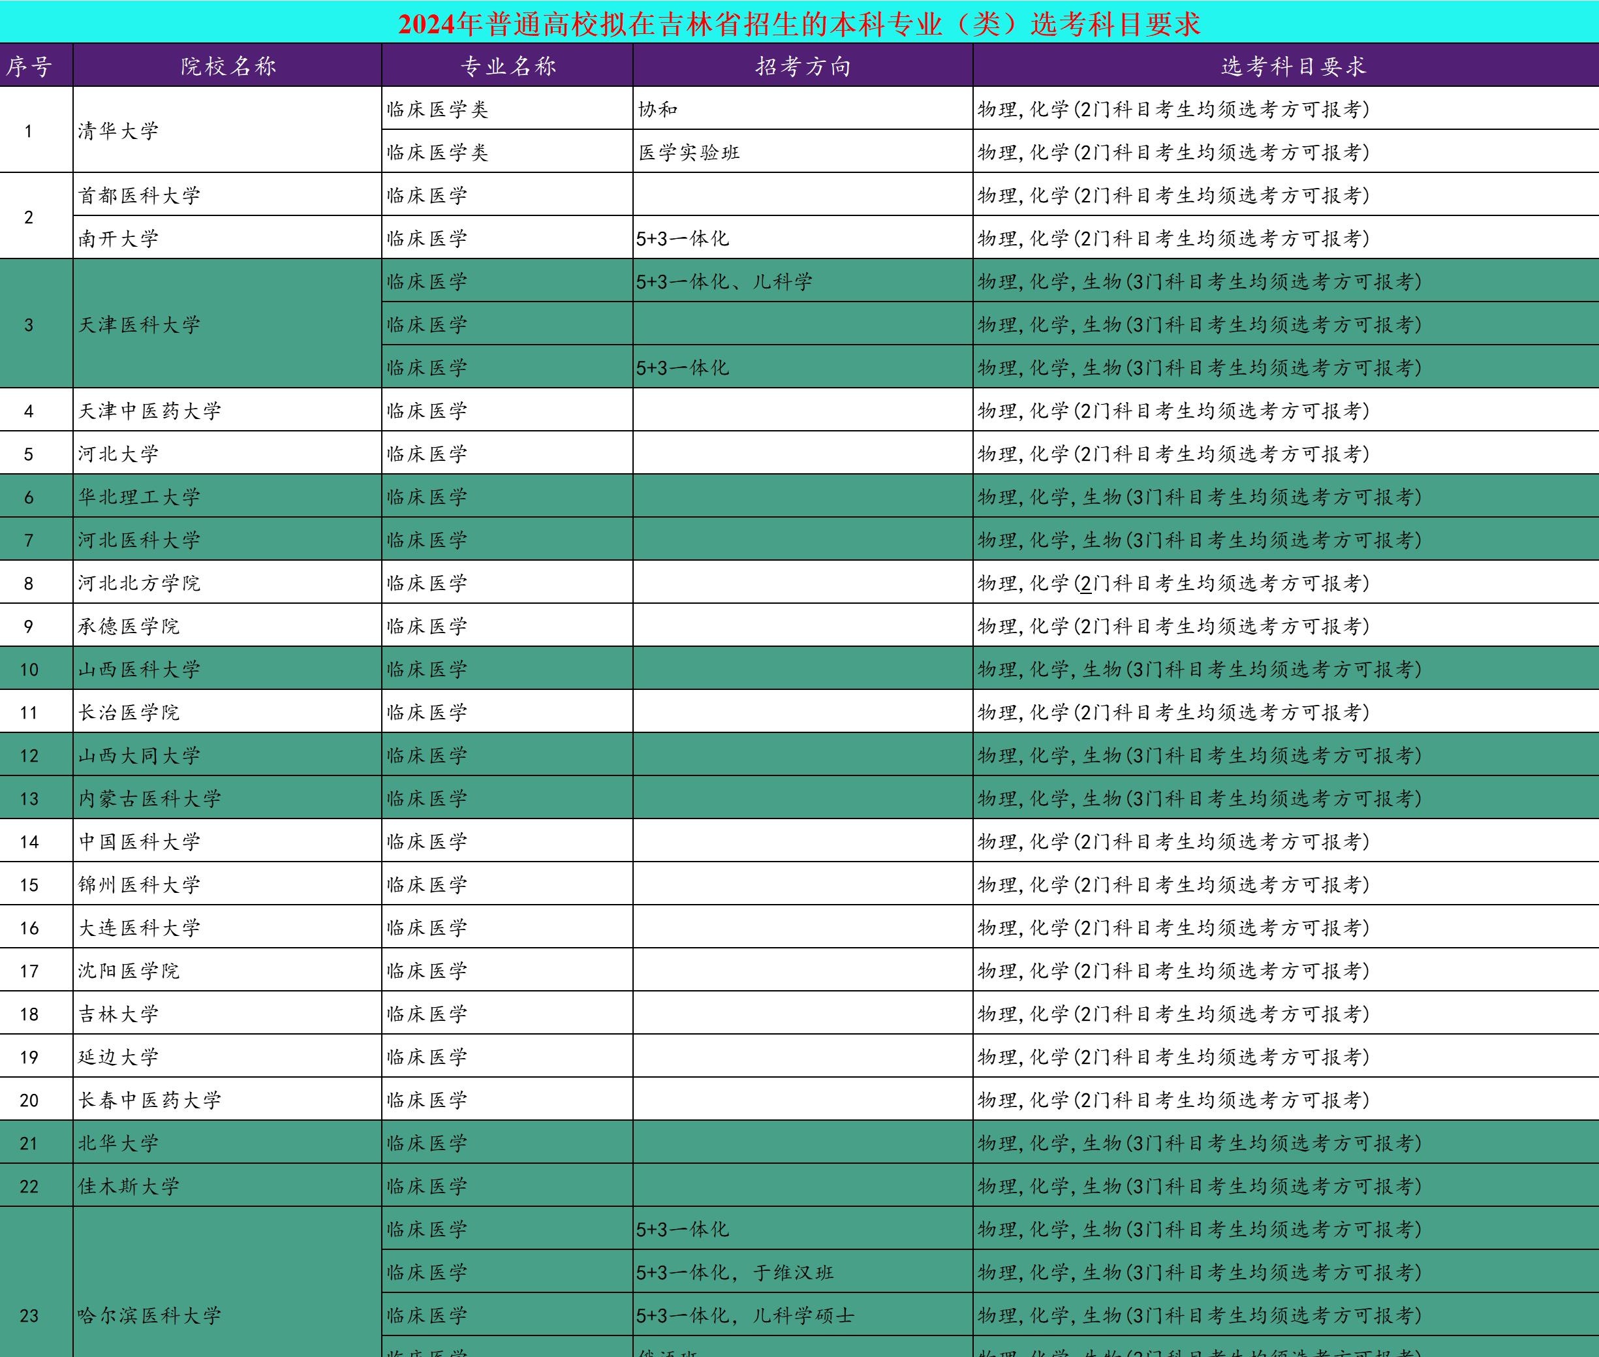Click the 大连医科大学 cell
This screenshot has height=1357, width=1599.
click(228, 927)
